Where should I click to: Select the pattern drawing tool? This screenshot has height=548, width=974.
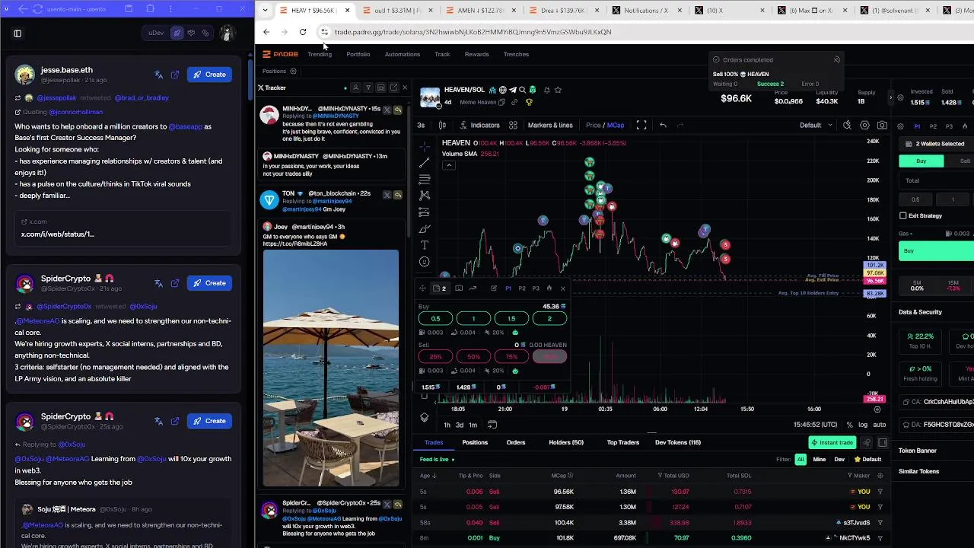click(425, 196)
